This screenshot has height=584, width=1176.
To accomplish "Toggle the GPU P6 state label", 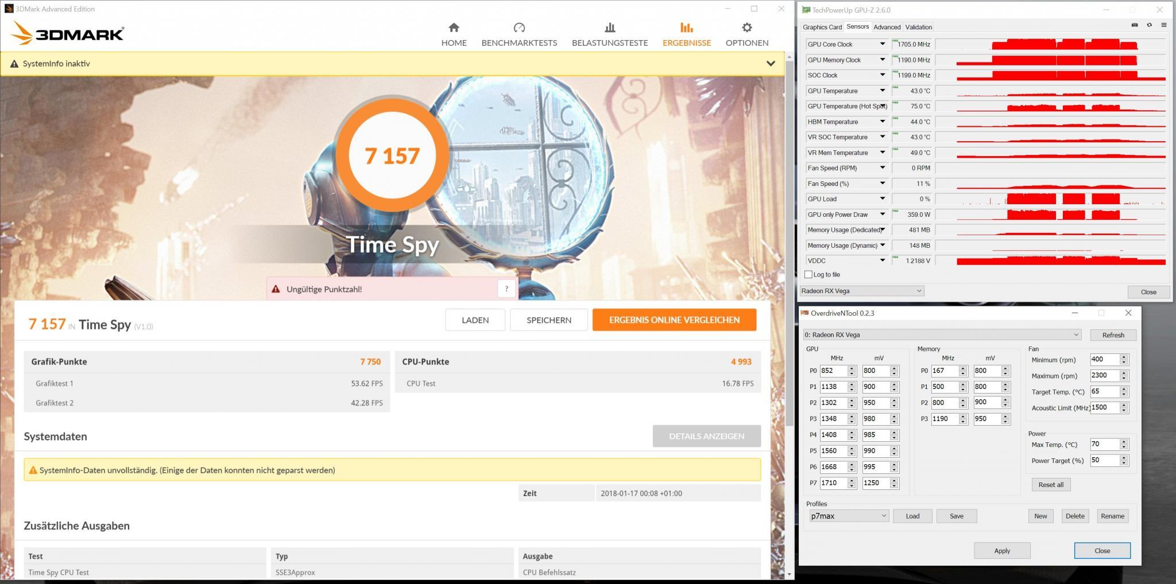I will (813, 467).
